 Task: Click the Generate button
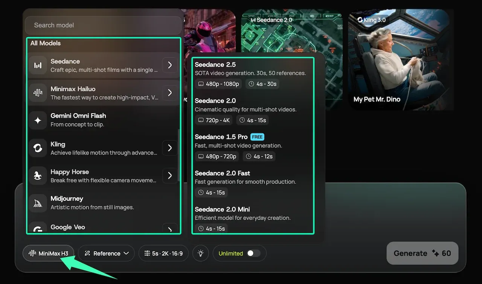click(x=423, y=253)
